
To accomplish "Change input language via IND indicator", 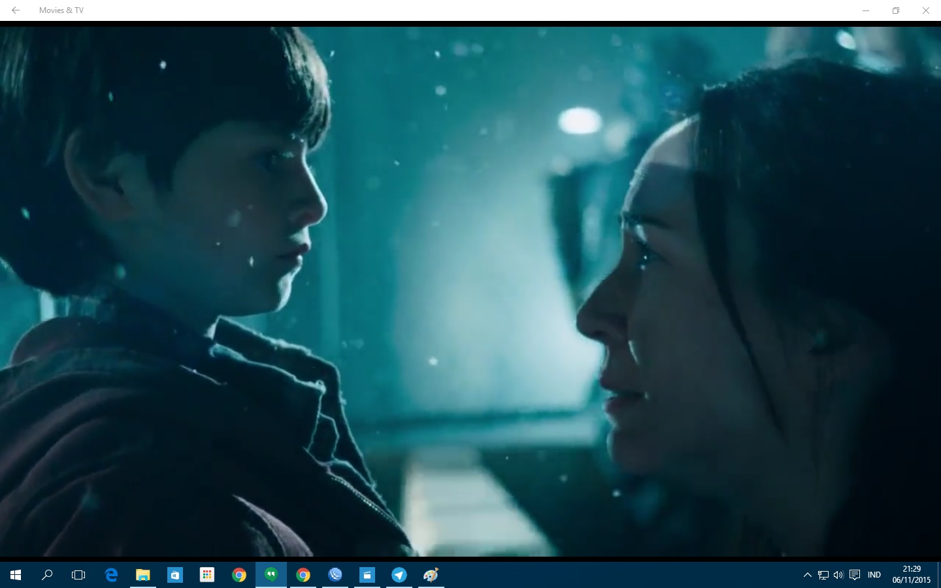I will (874, 575).
